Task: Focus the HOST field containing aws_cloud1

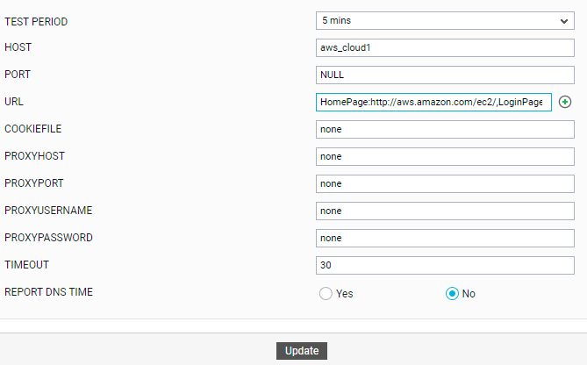Action: pyautogui.click(x=445, y=48)
